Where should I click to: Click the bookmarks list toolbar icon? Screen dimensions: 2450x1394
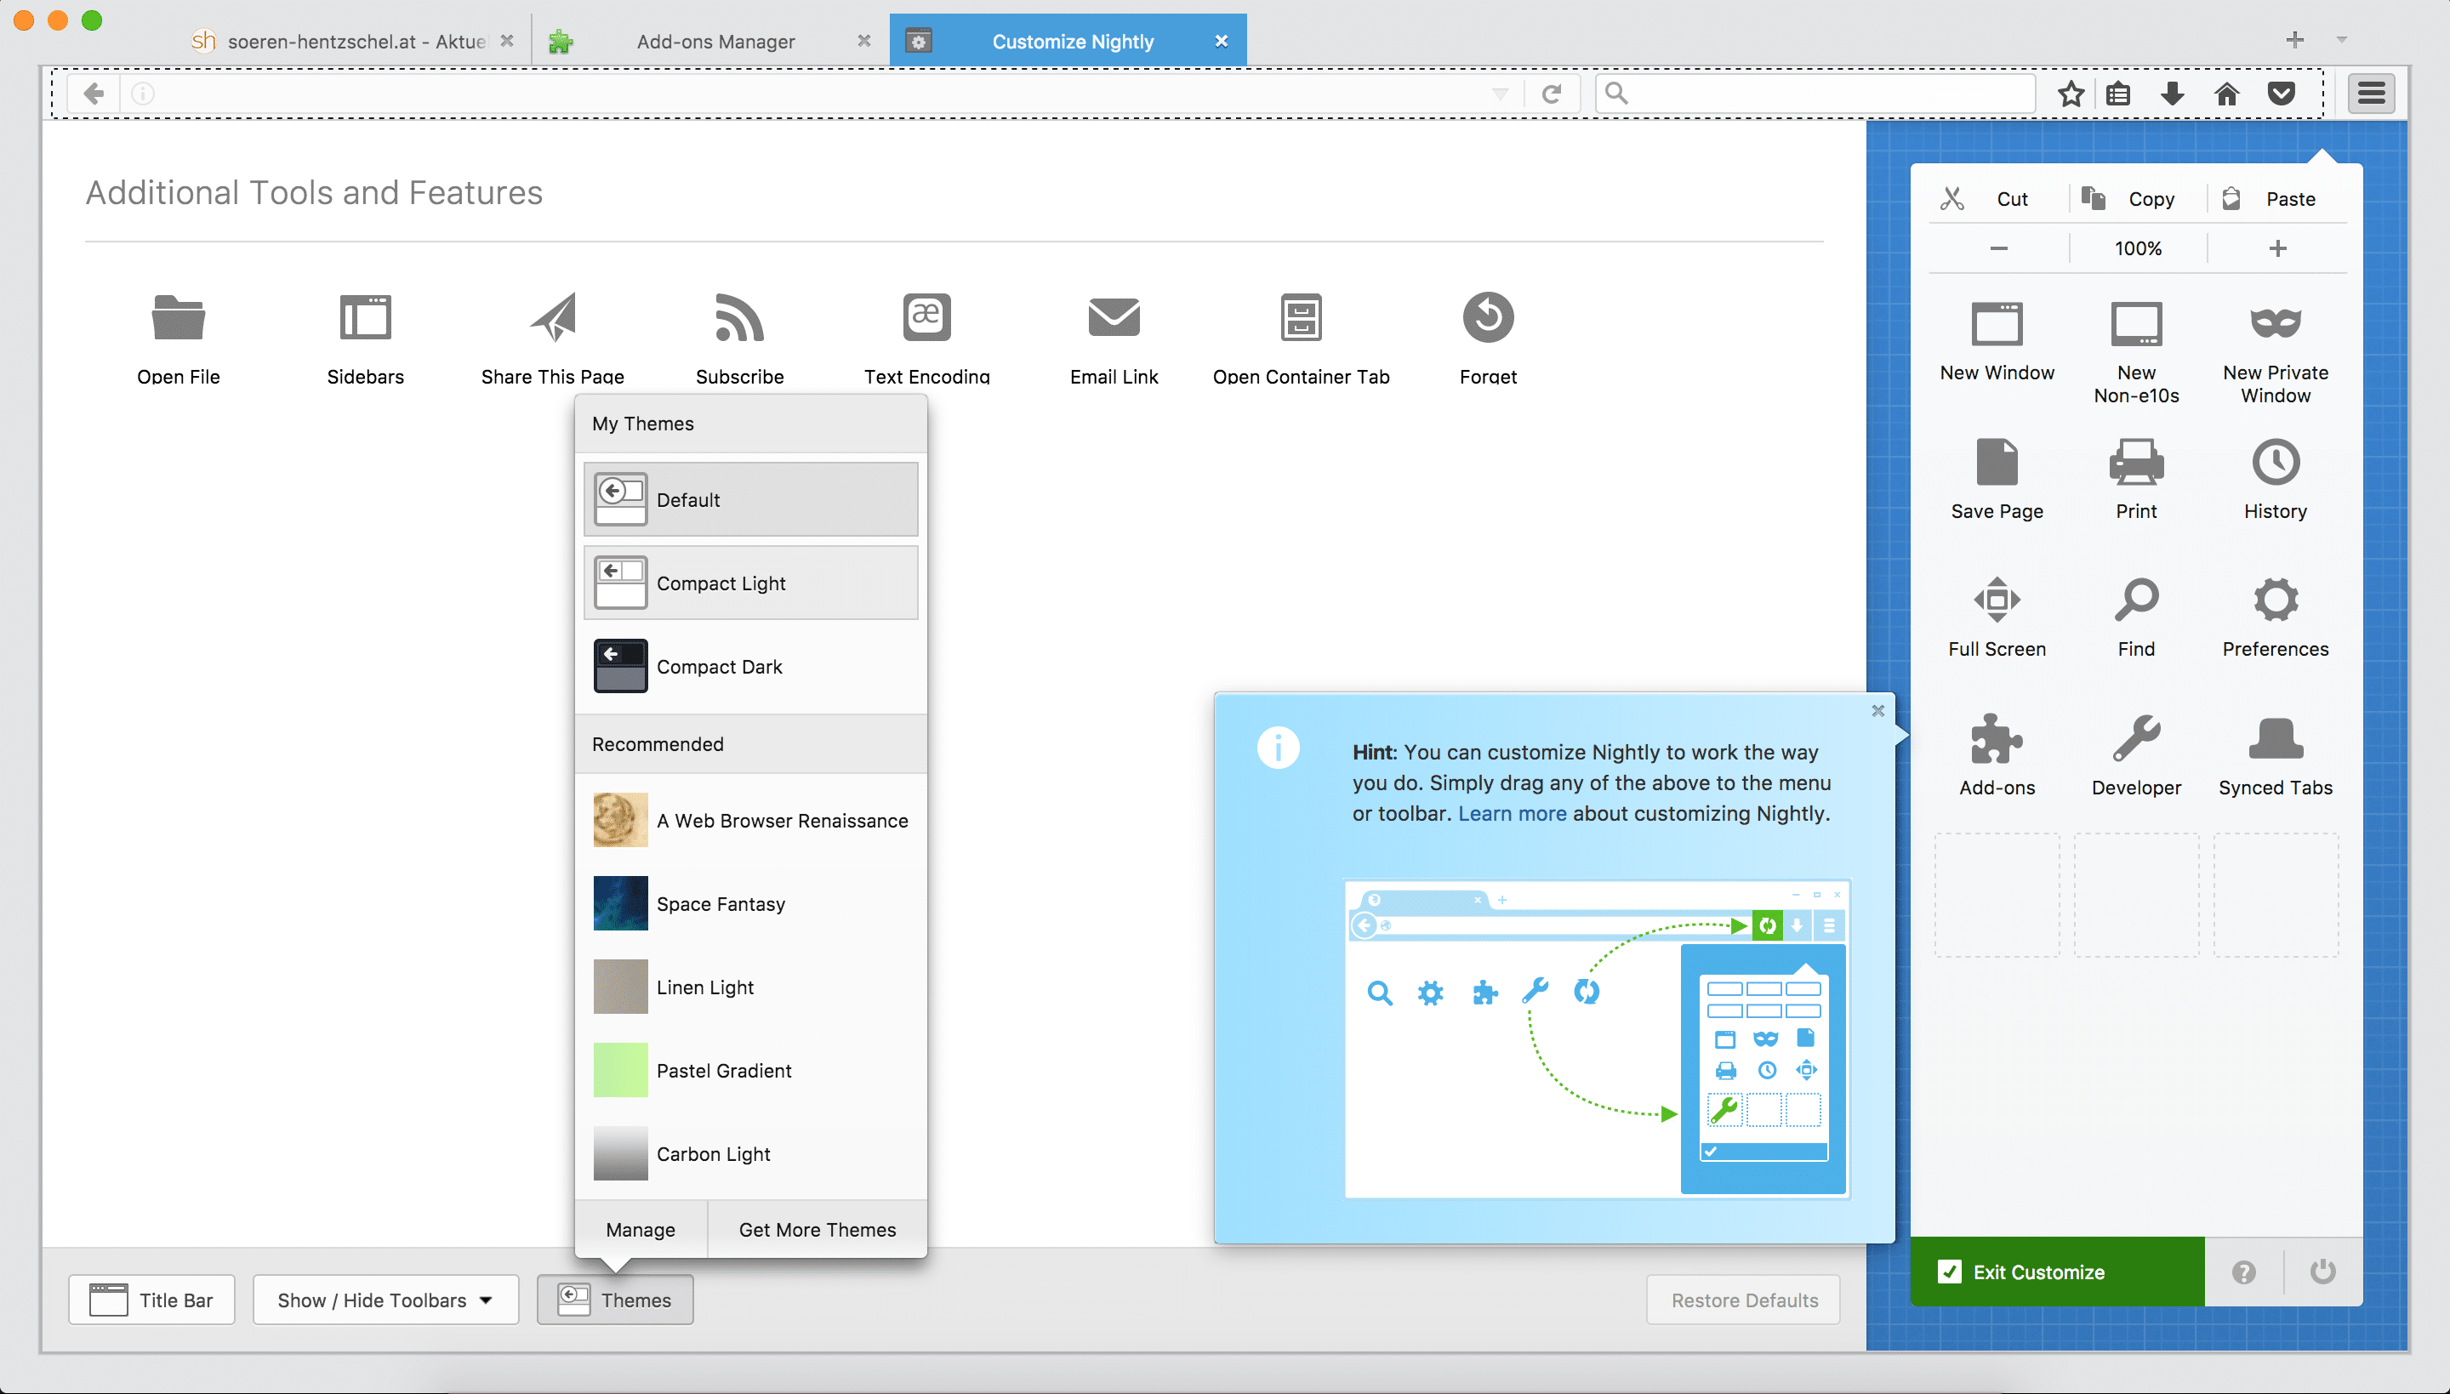[2119, 93]
